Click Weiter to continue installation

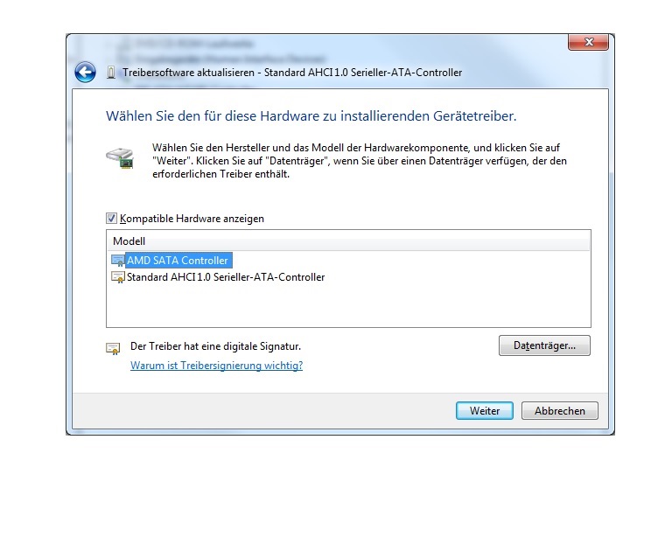pos(484,411)
